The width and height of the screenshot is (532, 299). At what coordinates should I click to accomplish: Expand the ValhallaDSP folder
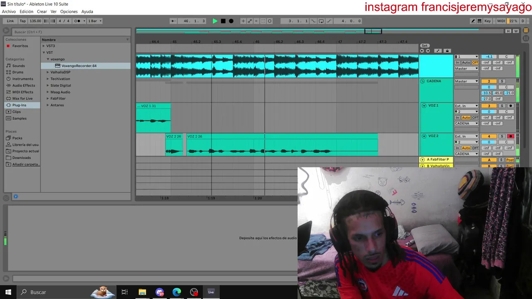pyautogui.click(x=48, y=72)
